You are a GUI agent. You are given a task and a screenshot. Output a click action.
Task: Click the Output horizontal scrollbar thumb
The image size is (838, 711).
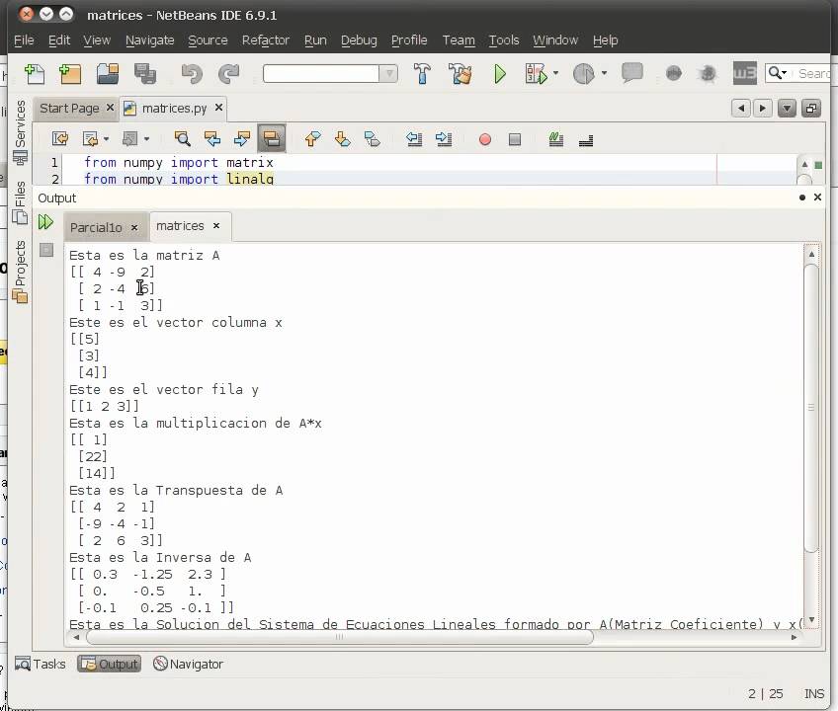[339, 637]
